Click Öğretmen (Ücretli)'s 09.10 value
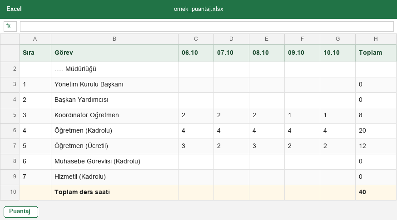 (x=303, y=146)
